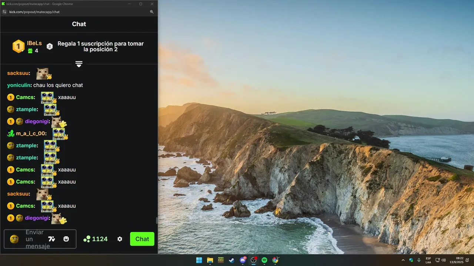Open the ESP LAA language switcher

[x=428, y=260]
